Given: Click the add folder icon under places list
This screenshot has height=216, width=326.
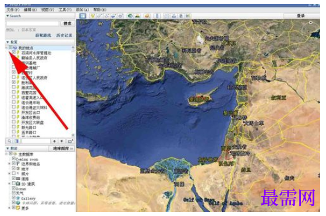Looking at the screenshot, I should coord(70,141).
